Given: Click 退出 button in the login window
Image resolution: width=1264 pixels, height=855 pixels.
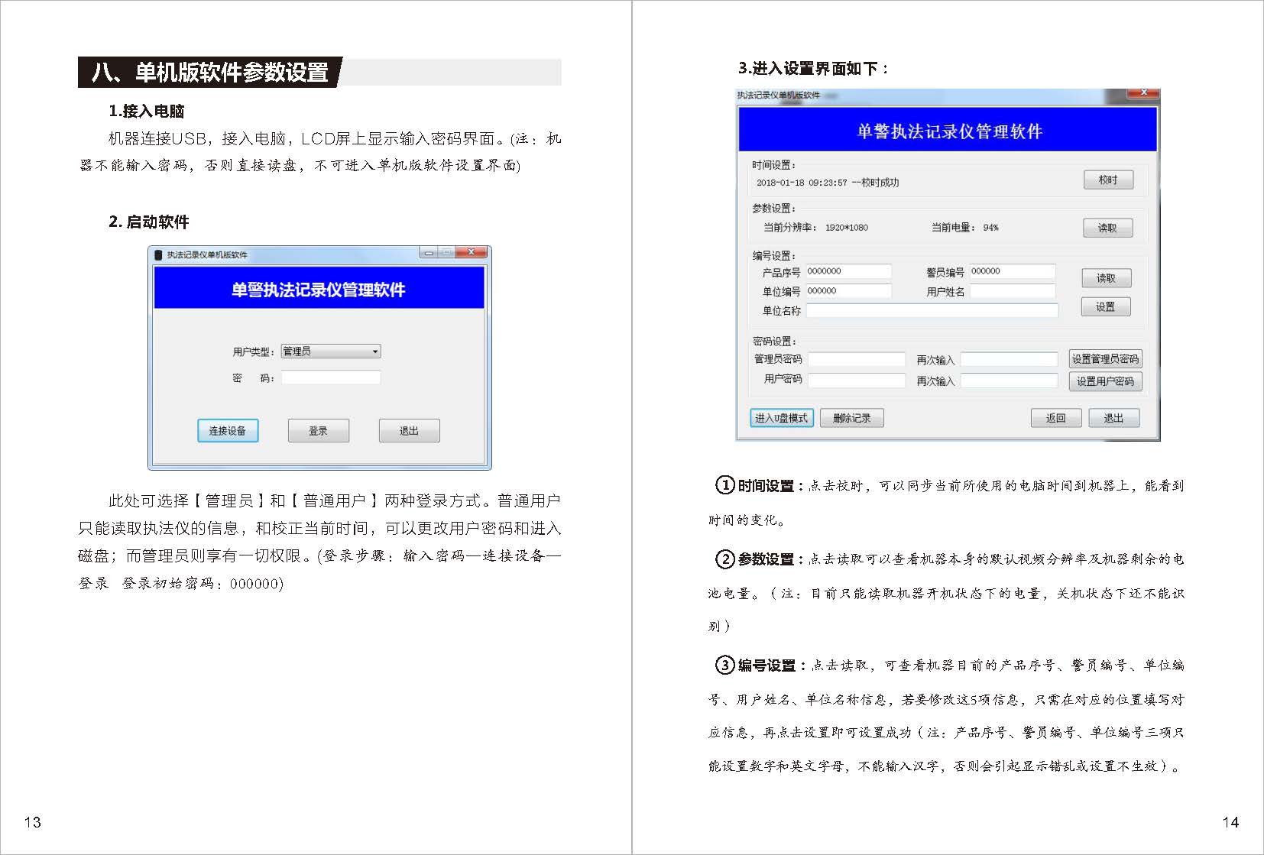Looking at the screenshot, I should pyautogui.click(x=409, y=431).
